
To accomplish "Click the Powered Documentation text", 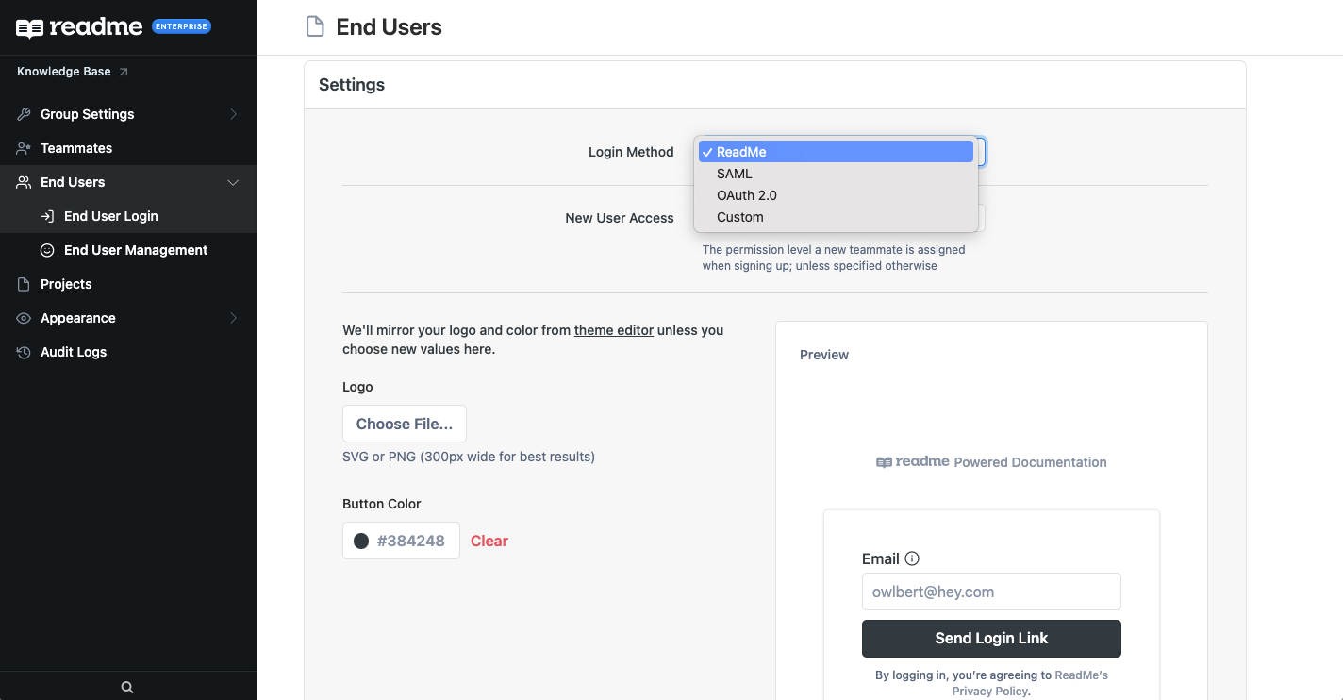I will 1031,462.
